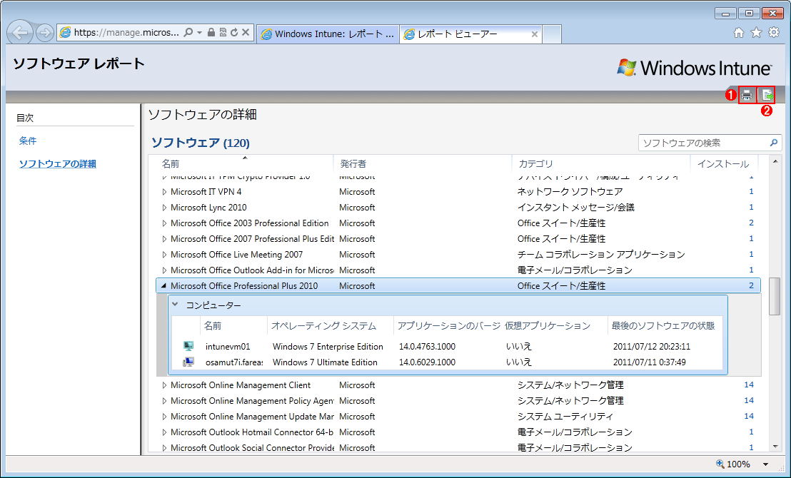The width and height of the screenshot is (791, 478).
Task: Expand Microsoft Office Live Meeting 2007 row
Action: [164, 255]
